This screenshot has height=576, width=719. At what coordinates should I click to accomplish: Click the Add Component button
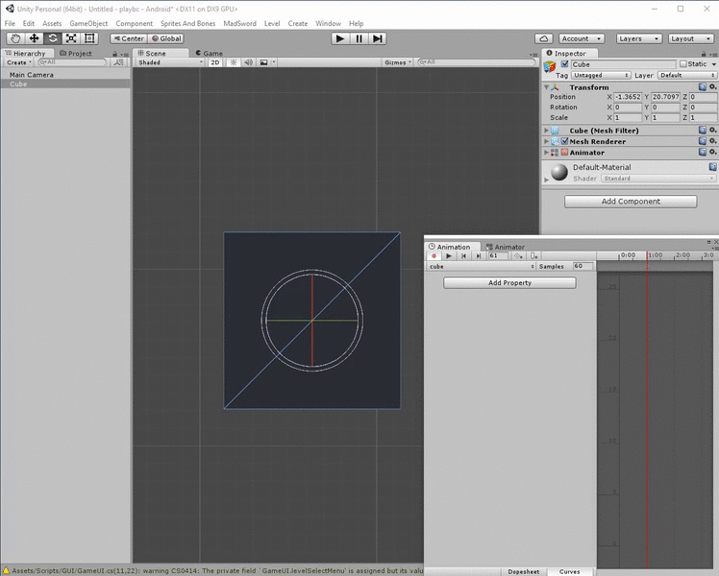[631, 201]
